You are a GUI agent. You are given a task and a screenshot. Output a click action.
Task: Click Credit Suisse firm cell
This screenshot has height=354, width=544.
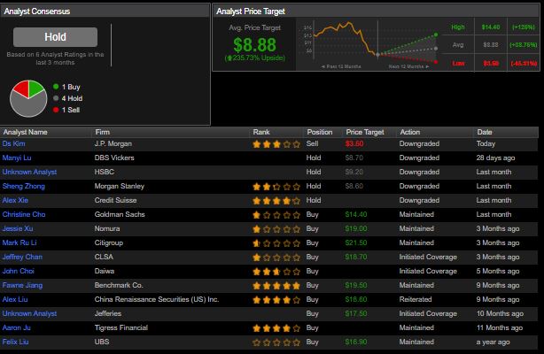click(115, 200)
